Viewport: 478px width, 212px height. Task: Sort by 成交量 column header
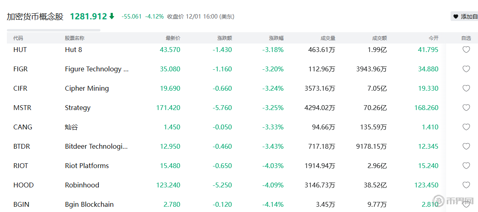point(328,38)
